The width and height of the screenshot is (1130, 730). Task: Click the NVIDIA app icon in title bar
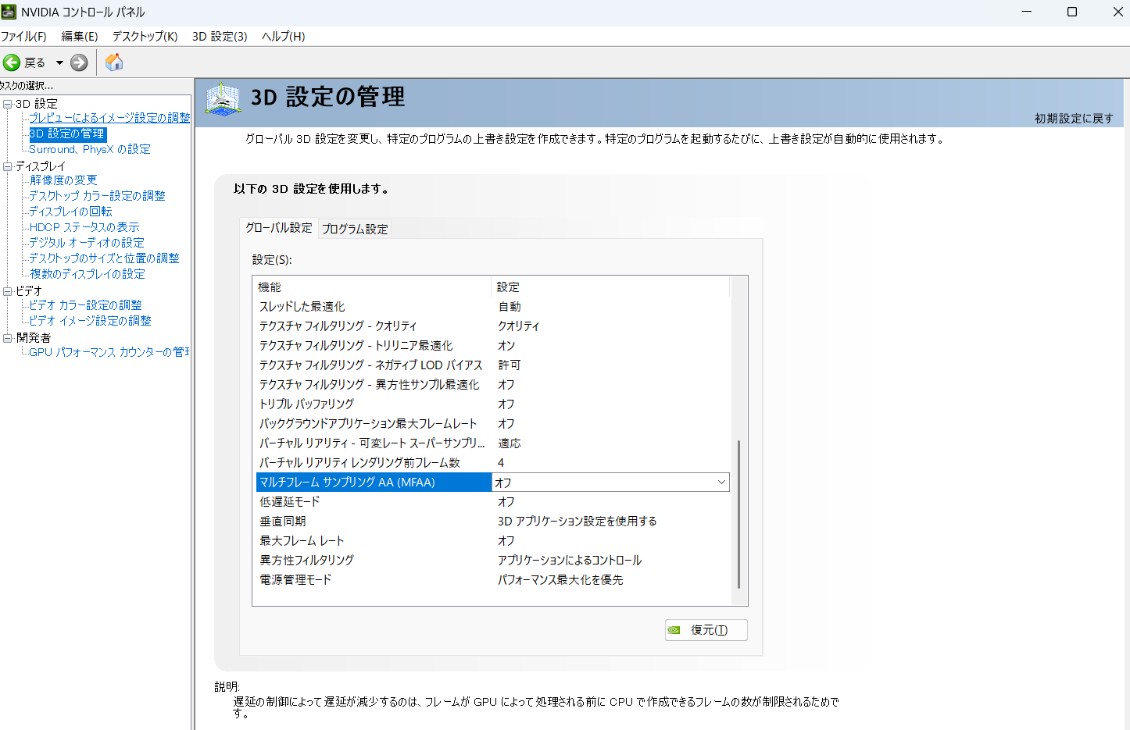(x=9, y=12)
